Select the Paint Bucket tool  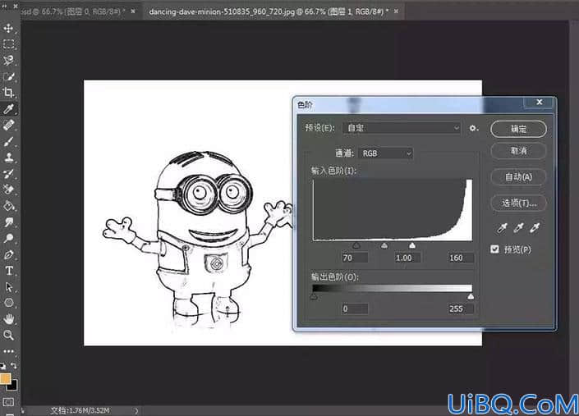8,206
